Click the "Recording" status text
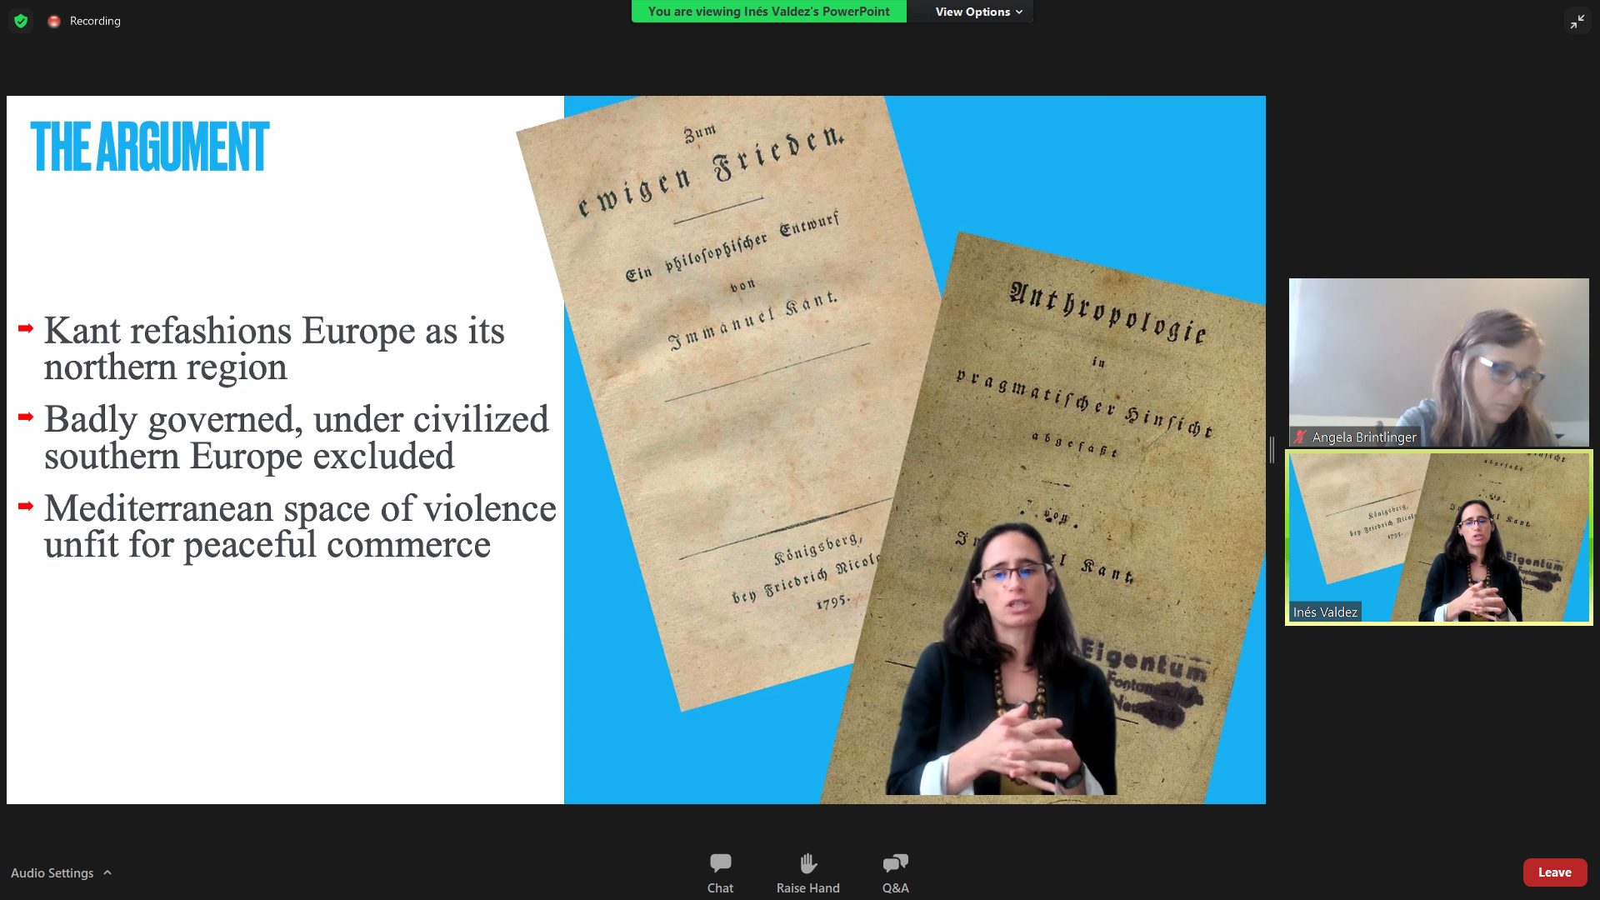The height and width of the screenshot is (900, 1600). (x=95, y=21)
